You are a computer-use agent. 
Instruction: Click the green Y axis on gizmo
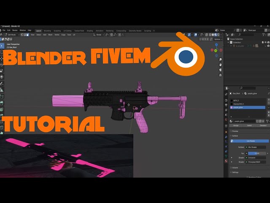pos(216,51)
